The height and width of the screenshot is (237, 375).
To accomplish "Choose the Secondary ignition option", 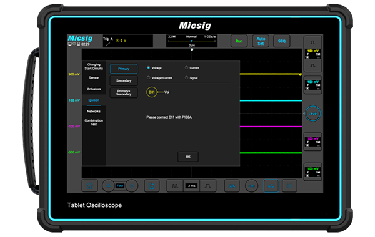I will 124,80.
